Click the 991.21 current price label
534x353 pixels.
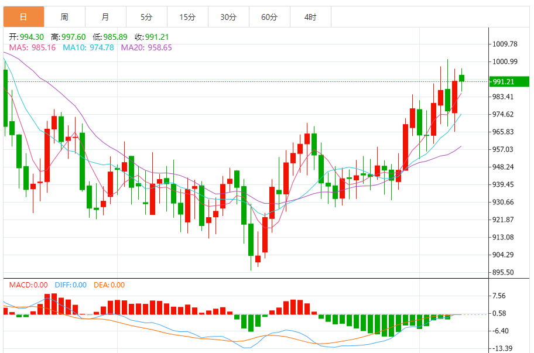coord(509,82)
